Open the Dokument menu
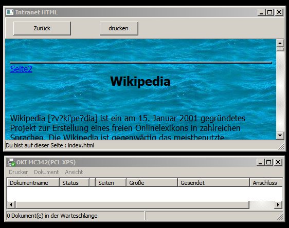The height and width of the screenshot is (228, 289). click(46, 172)
